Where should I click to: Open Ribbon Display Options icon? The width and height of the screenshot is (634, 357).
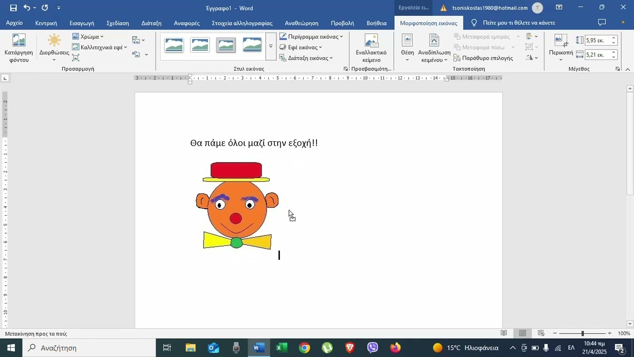pos(559,7)
